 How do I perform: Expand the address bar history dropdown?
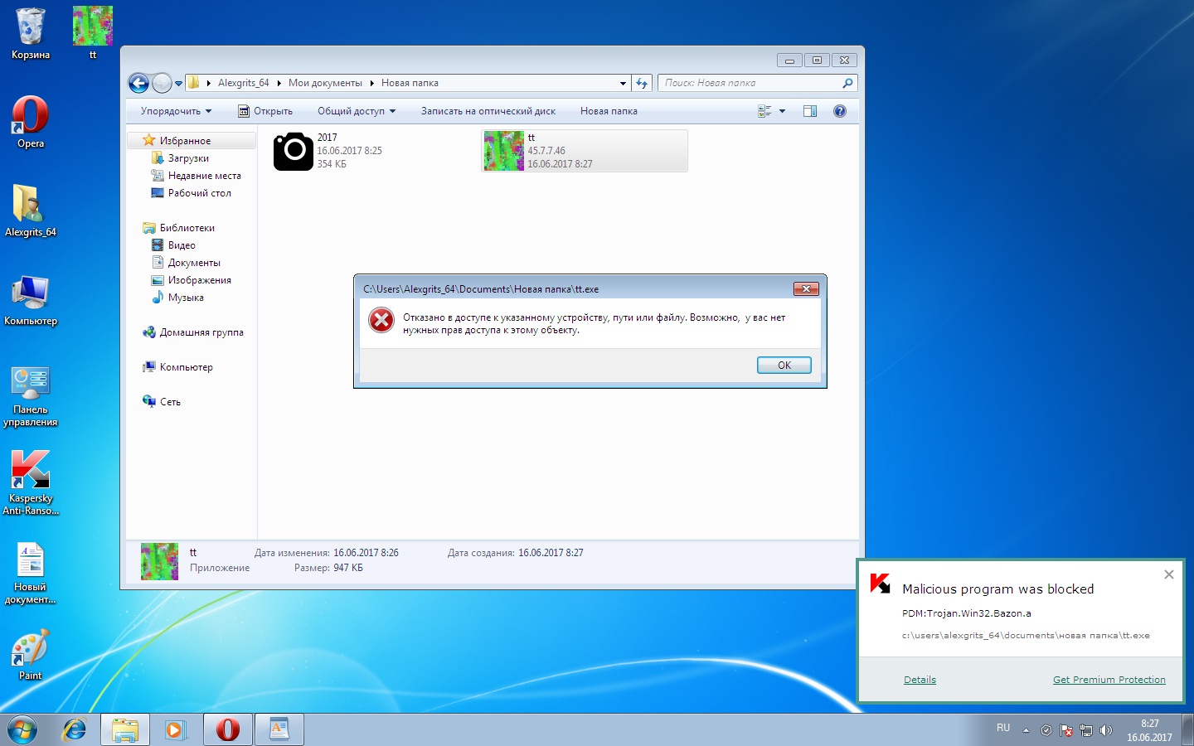click(624, 83)
